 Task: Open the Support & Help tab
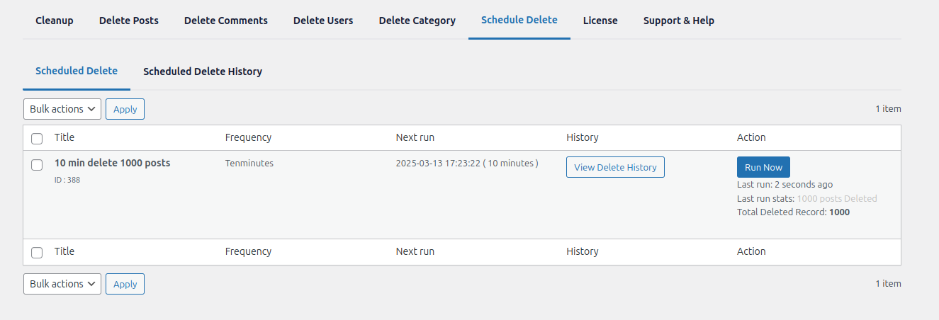point(678,21)
